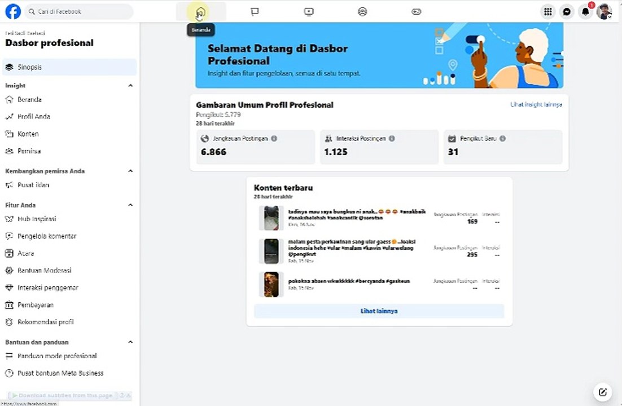Open the profile avatar menu
Image resolution: width=622 pixels, height=406 pixels.
click(604, 12)
